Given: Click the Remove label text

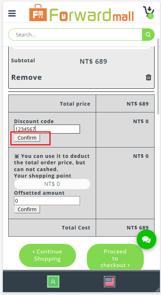Looking at the screenshot, I should pyautogui.click(x=27, y=77).
